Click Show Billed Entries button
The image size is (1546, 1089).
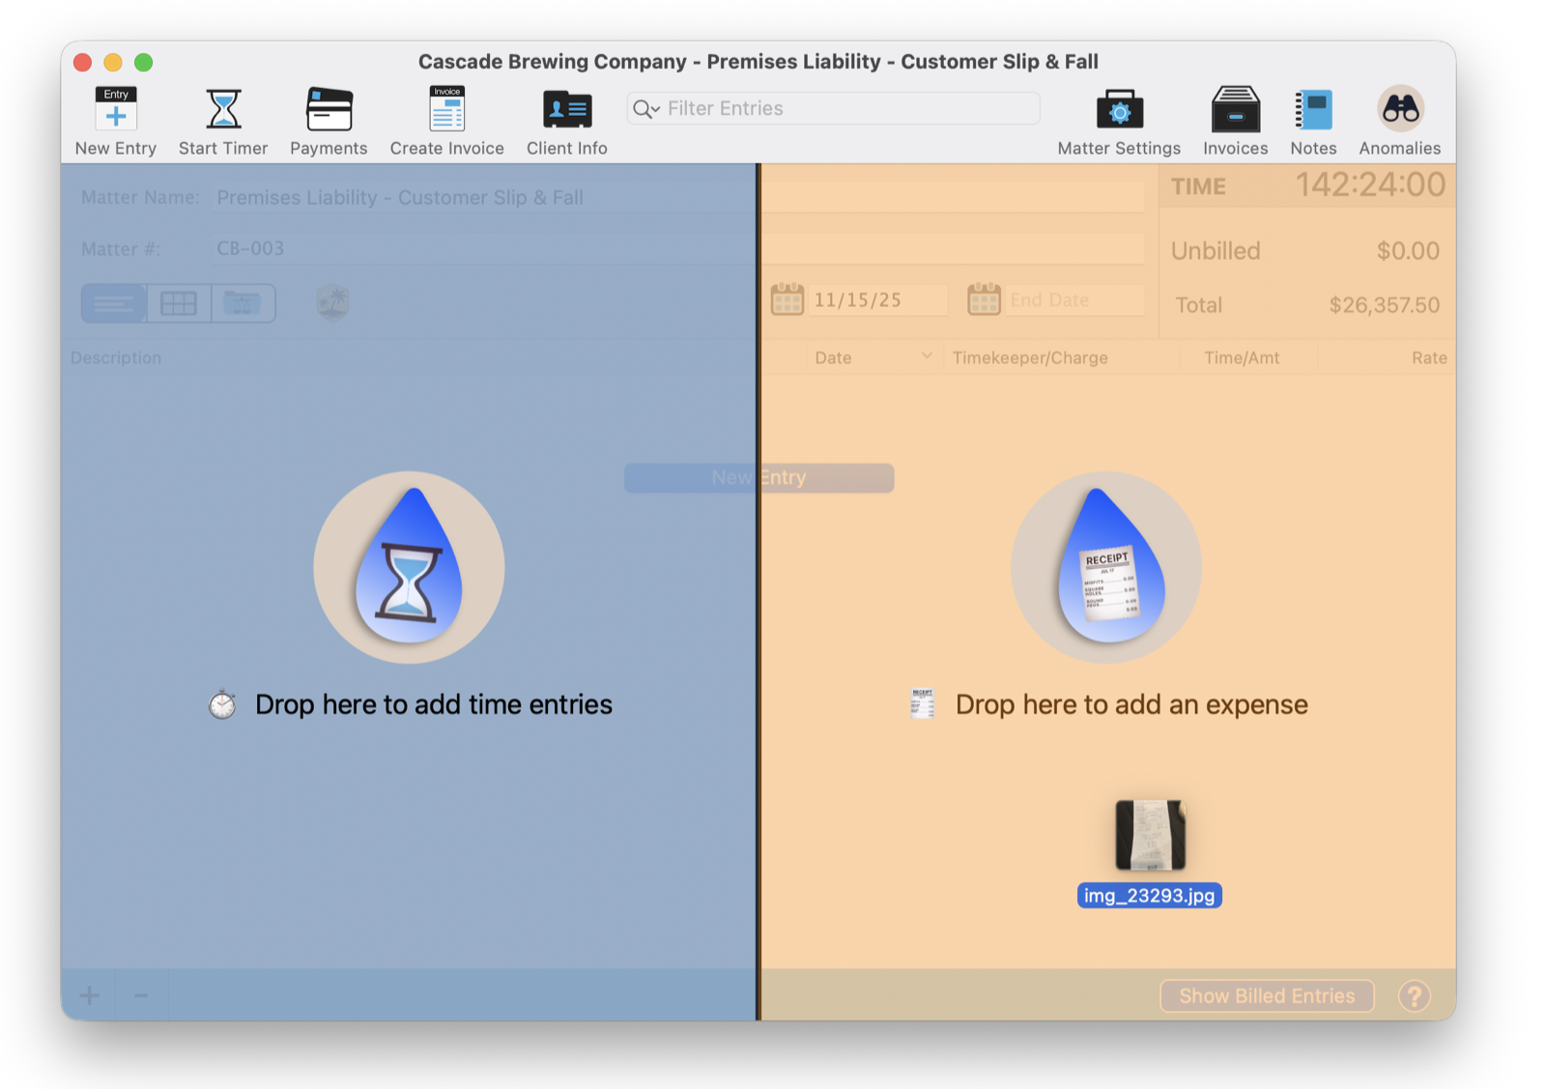1267,996
